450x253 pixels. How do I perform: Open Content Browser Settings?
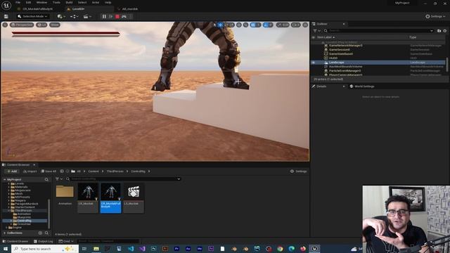click(298, 171)
